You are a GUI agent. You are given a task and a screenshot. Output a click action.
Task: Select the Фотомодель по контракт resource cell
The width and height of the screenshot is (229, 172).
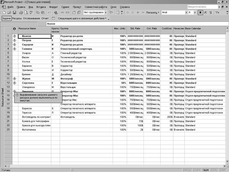click(35, 117)
